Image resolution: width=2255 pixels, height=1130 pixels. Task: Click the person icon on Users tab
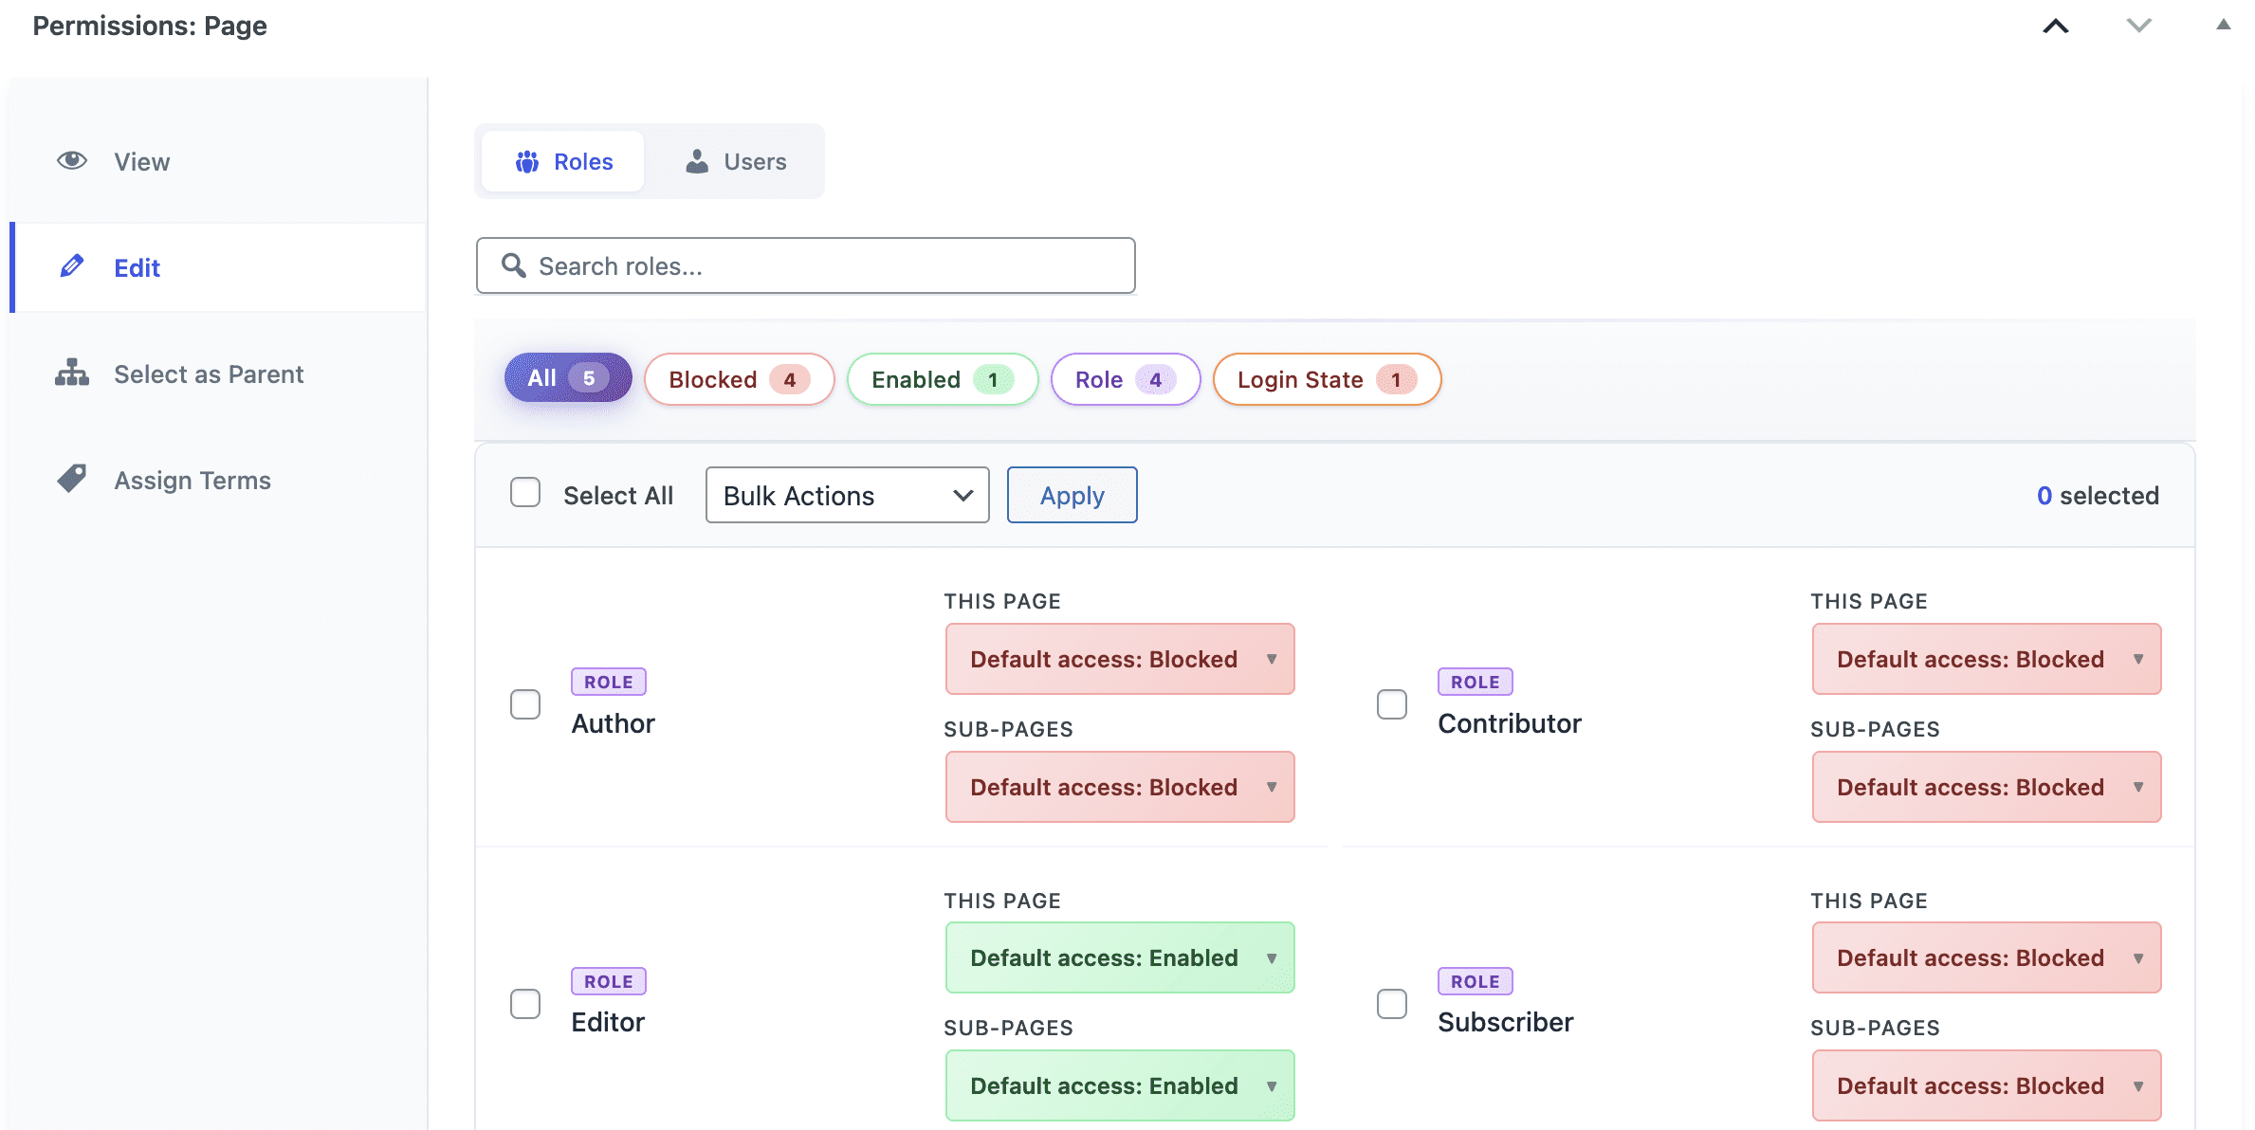click(697, 162)
